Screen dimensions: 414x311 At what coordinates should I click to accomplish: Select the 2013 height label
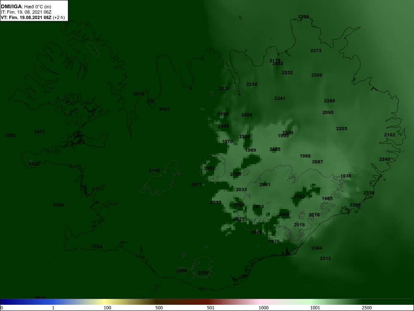point(215,202)
